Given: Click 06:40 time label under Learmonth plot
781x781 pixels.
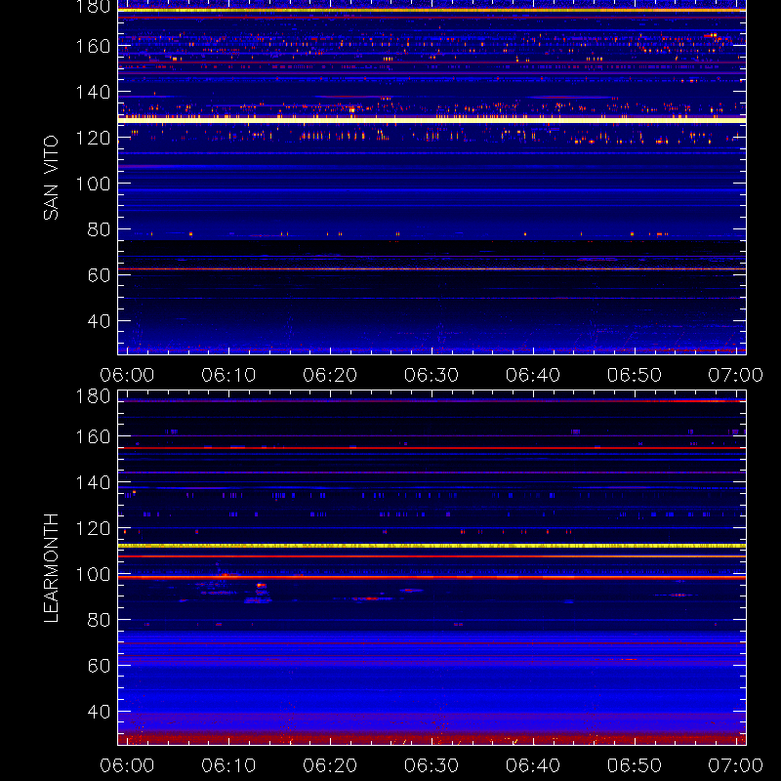Looking at the screenshot, I should 533,765.
